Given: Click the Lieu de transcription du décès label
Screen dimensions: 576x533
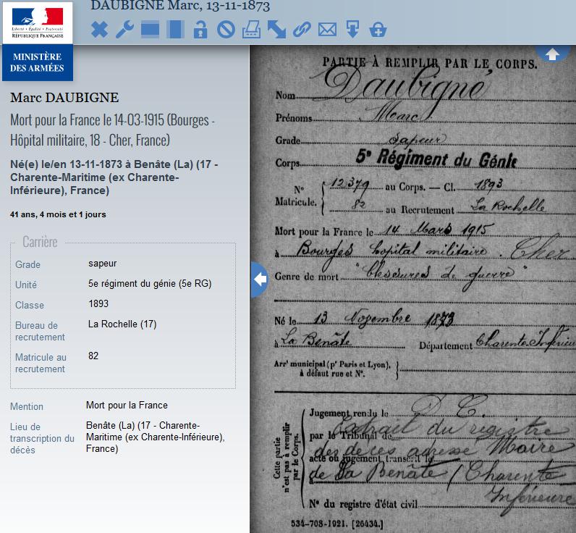Looking at the screenshot, I should coord(42,438).
